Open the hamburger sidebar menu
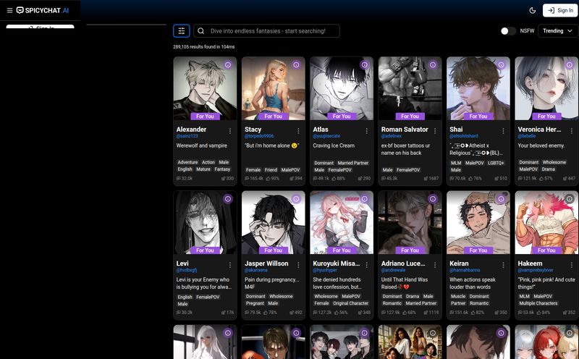Image resolution: width=579 pixels, height=359 pixels. coord(9,10)
